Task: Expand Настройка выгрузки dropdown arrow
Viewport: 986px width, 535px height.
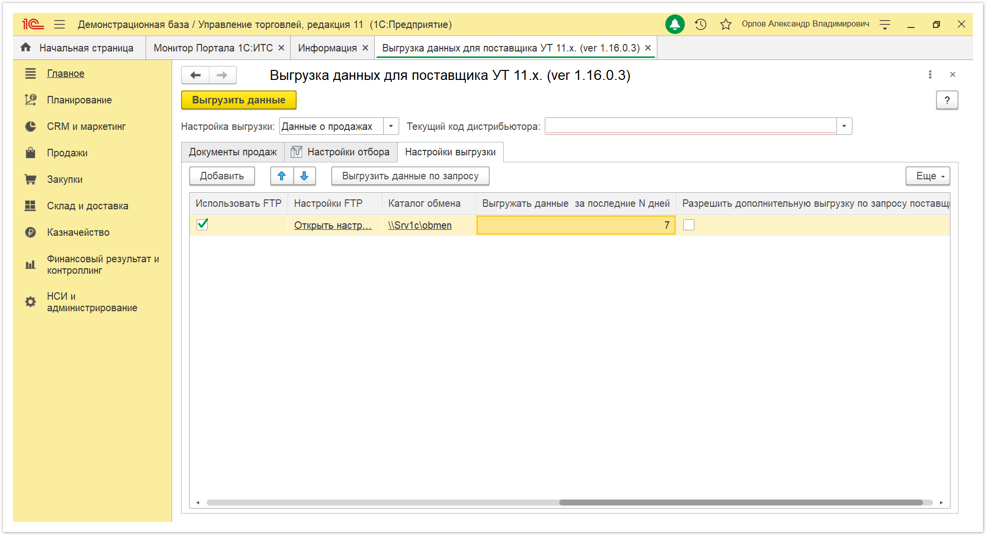Action: pos(391,126)
